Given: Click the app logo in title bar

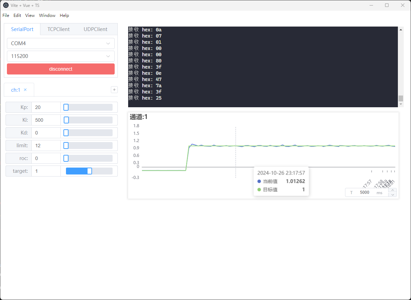Looking at the screenshot, I should tap(6, 5).
